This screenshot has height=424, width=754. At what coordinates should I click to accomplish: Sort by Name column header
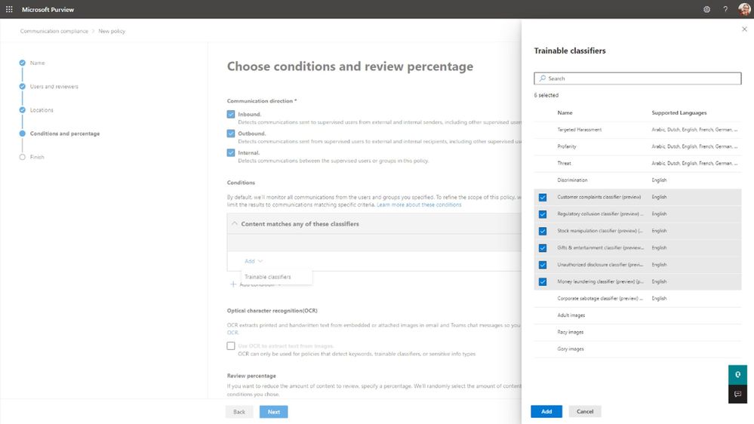point(565,113)
